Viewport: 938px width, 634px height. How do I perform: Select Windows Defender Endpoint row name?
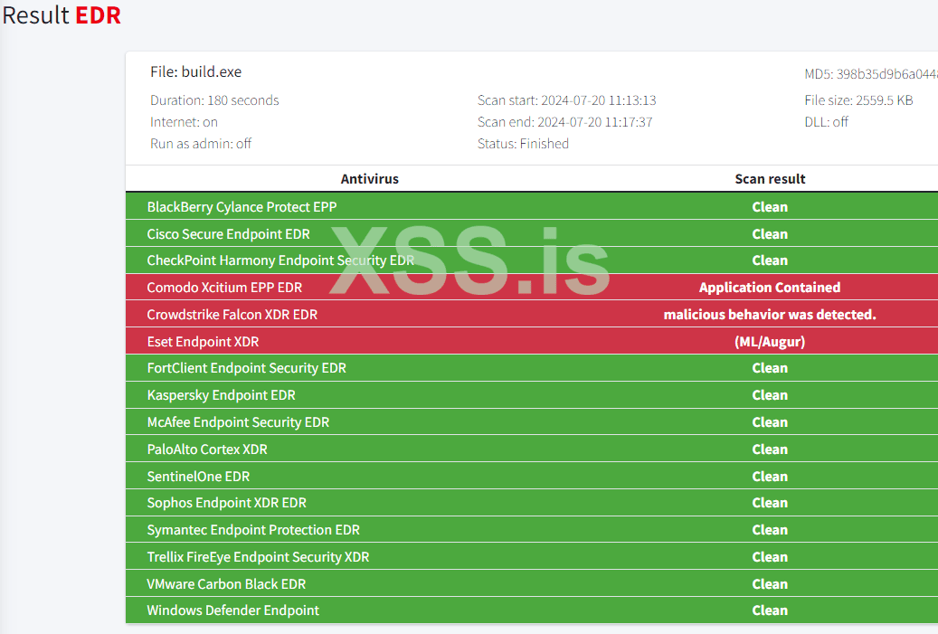233,610
